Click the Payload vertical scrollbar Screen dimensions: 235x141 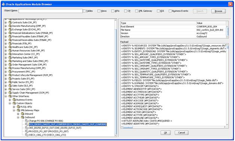pos(227,84)
